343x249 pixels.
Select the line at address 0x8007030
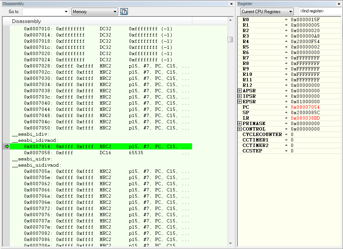101,78
